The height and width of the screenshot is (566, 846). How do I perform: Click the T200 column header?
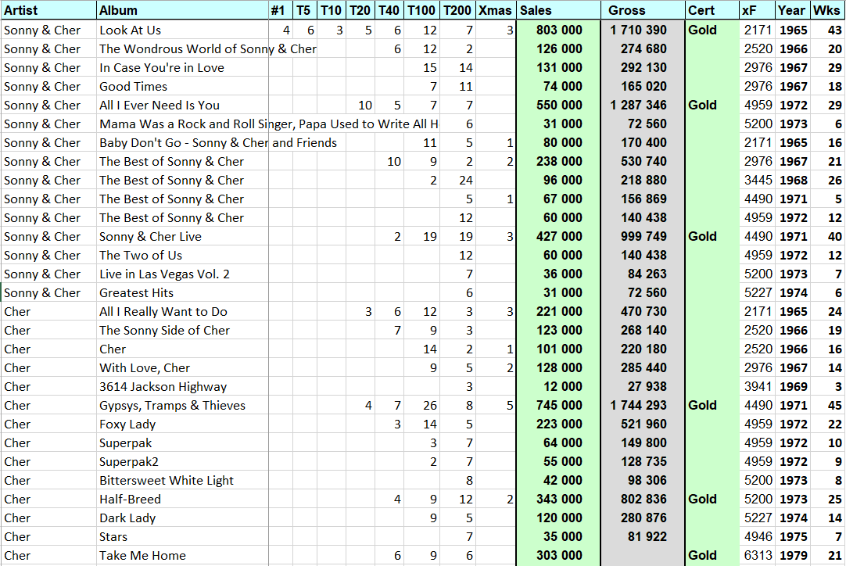pos(457,10)
